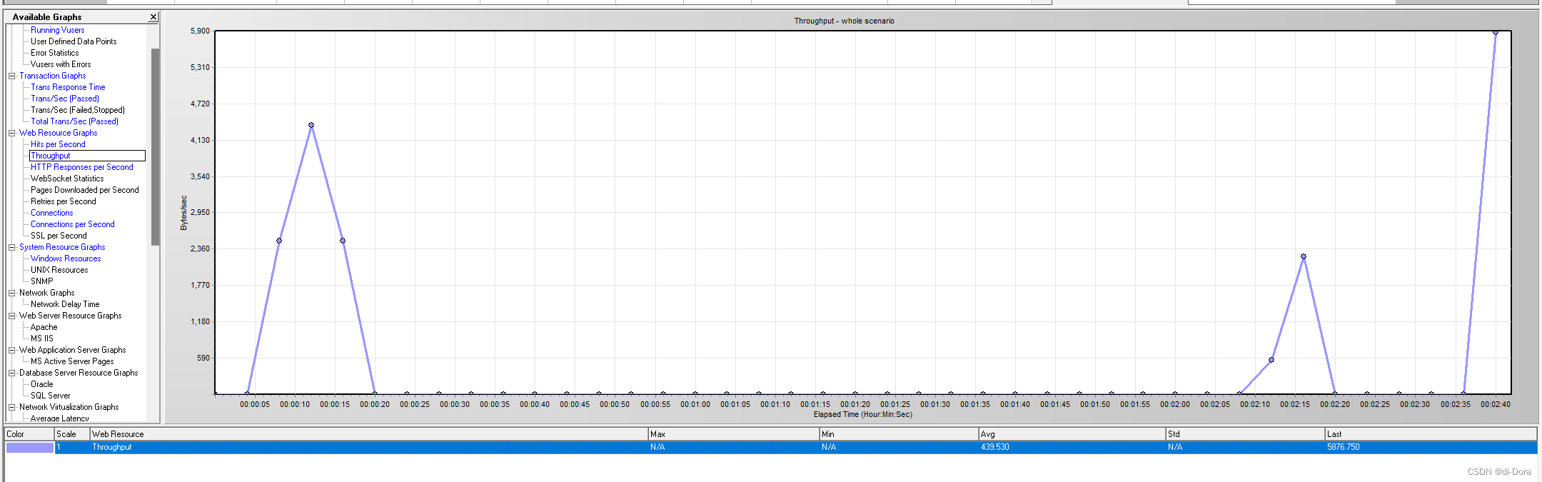
Task: Click the final data point at 00:02:40
Action: (x=1496, y=32)
